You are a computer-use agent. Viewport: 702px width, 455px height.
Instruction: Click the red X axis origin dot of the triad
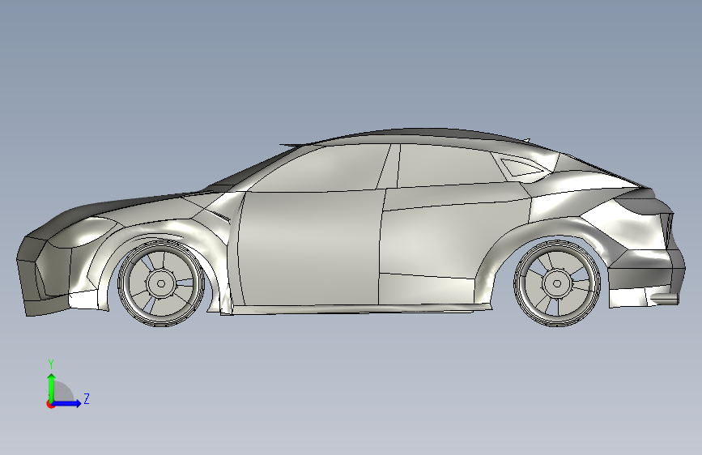coord(50,404)
